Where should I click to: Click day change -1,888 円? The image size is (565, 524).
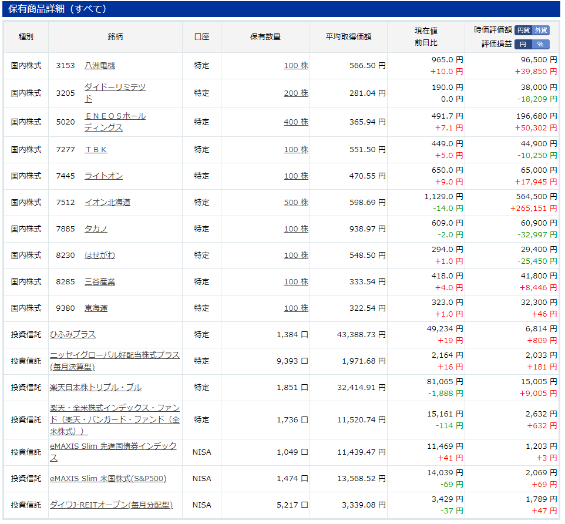click(445, 393)
